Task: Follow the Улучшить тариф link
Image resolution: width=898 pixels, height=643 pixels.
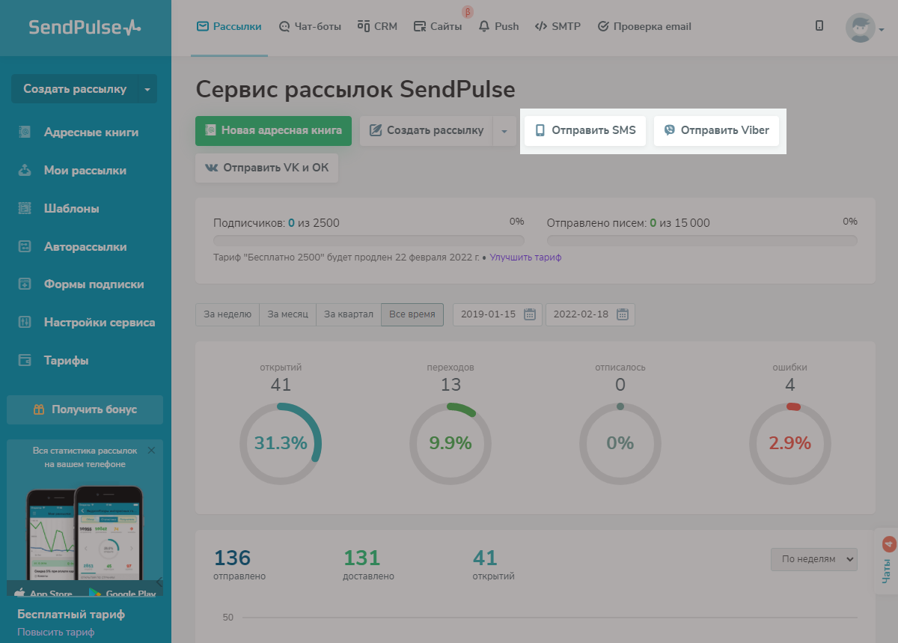Action: pyautogui.click(x=525, y=257)
